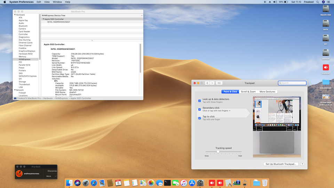Open Finder from the dock
Screen dimensions: 334x188
tap(69, 183)
